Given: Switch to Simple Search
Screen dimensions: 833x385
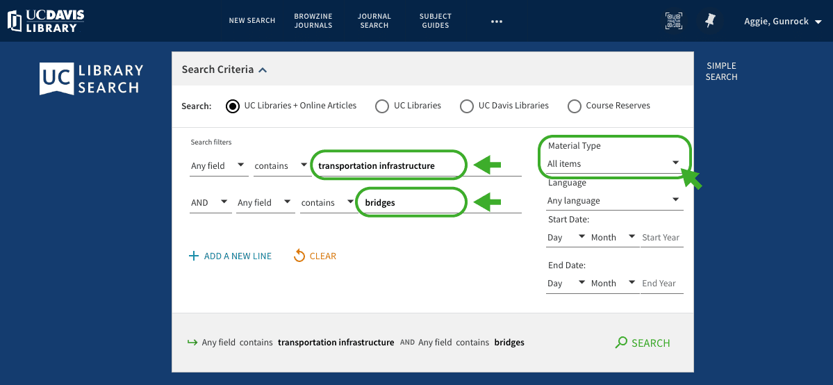Looking at the screenshot, I should (721, 72).
